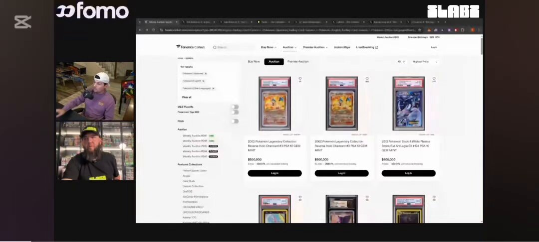This screenshot has width=539, height=242.
Task: Switch to the Premier Auction listing tab
Action: point(298,62)
